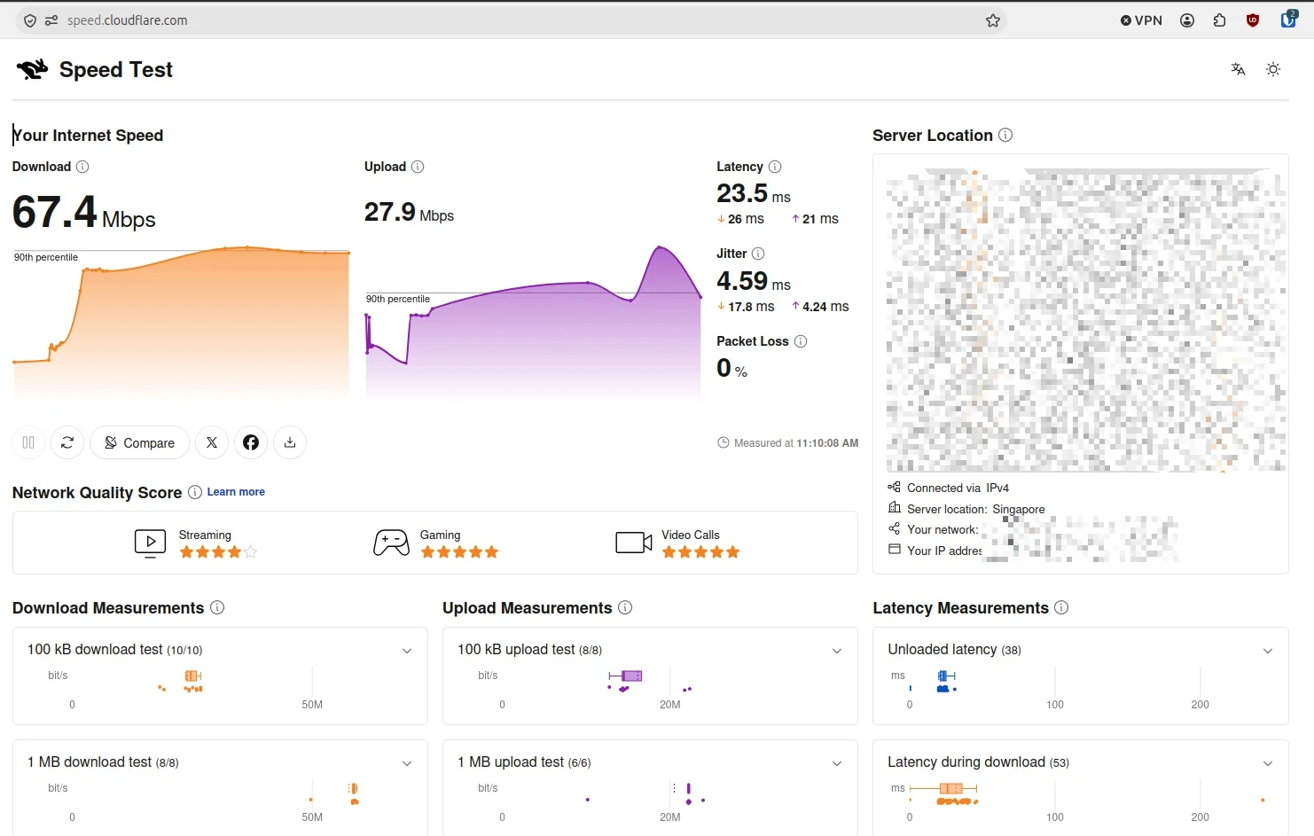Open the language translation selector icon
This screenshot has height=836, width=1314.
pyautogui.click(x=1238, y=69)
